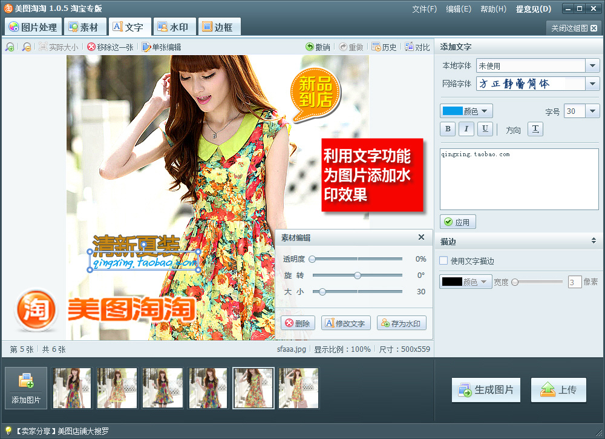Close the 素材编辑 panel
Viewport: 605px width, 439px height.
click(x=421, y=237)
